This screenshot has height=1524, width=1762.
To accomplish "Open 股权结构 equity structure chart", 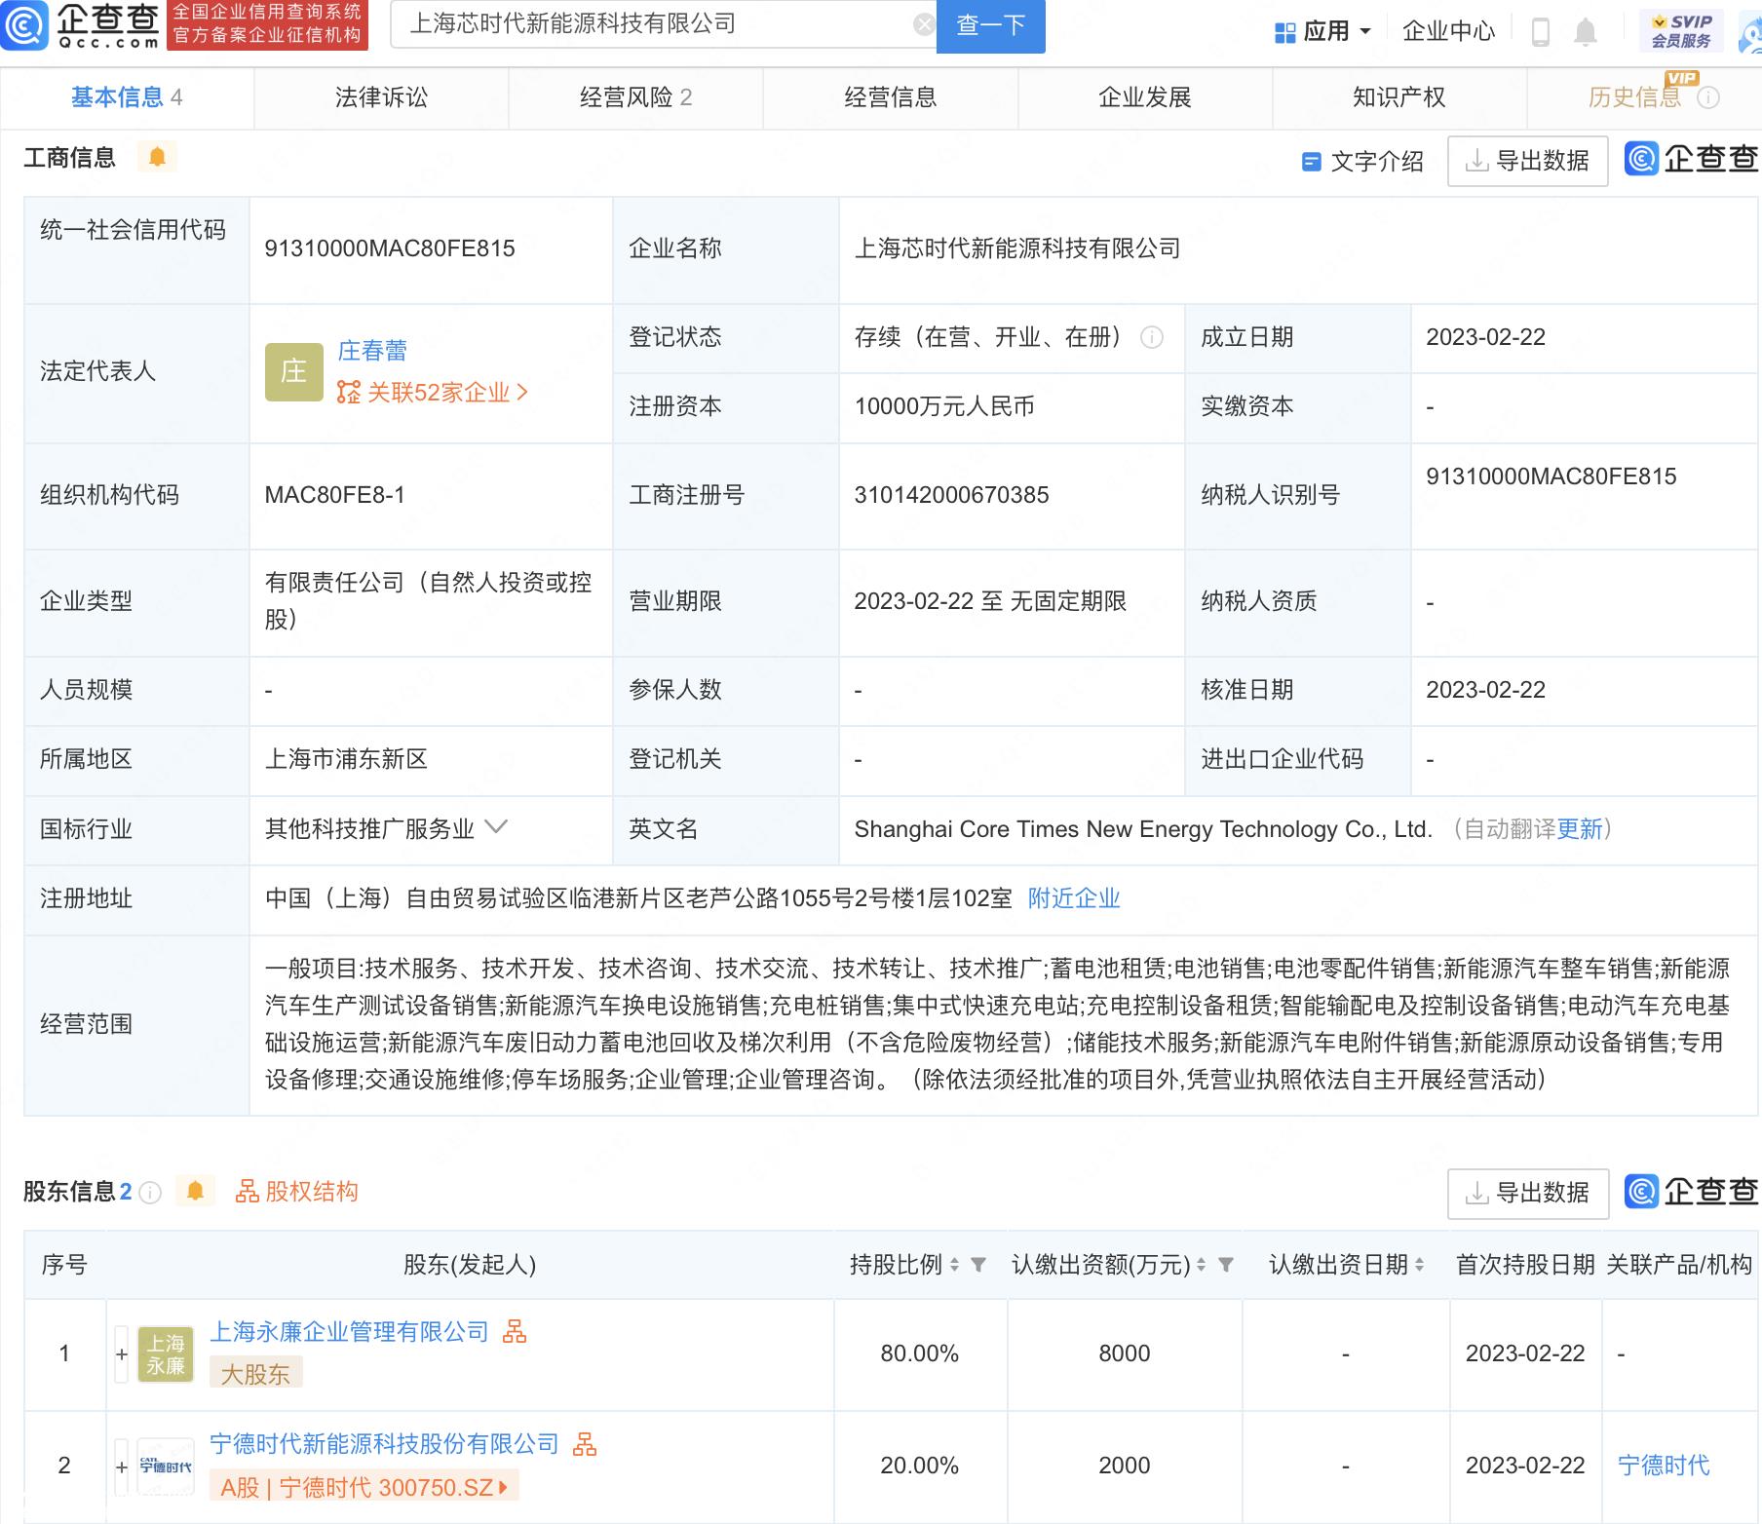I will pyautogui.click(x=297, y=1191).
